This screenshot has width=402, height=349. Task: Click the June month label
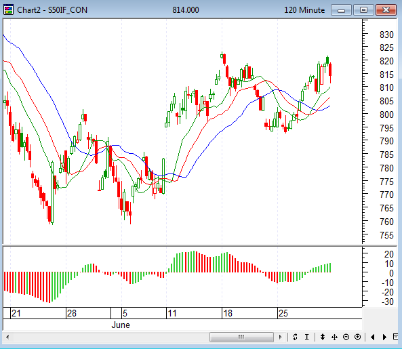[x=121, y=325]
